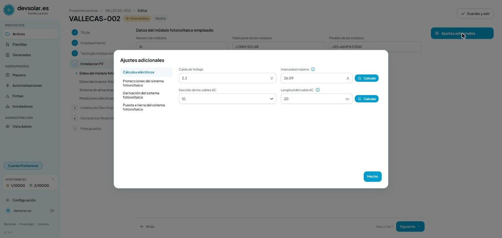Screen dimensions: 502x238
Task: Calculate the Longitud del cable AC value
Action: click(367, 99)
